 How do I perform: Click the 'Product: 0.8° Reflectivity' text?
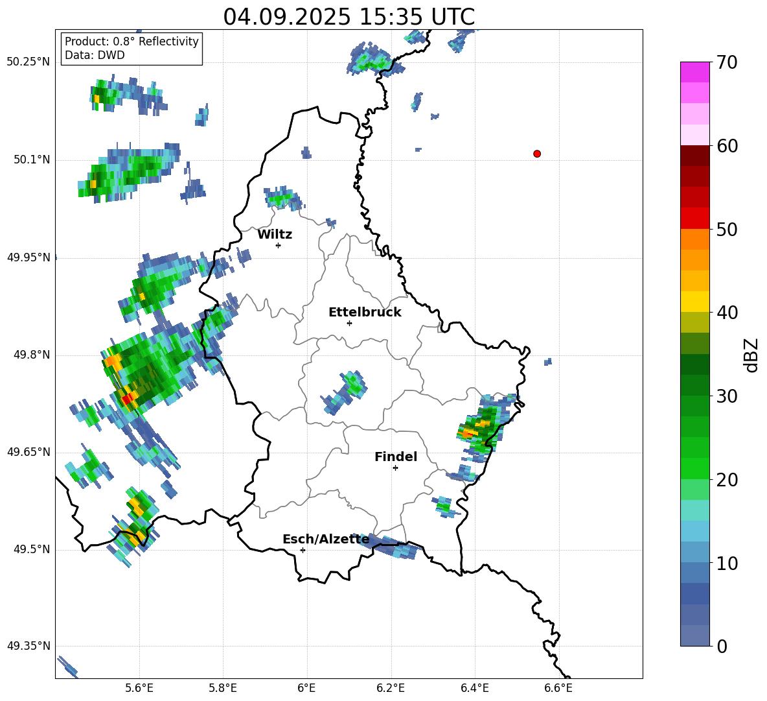click(132, 41)
